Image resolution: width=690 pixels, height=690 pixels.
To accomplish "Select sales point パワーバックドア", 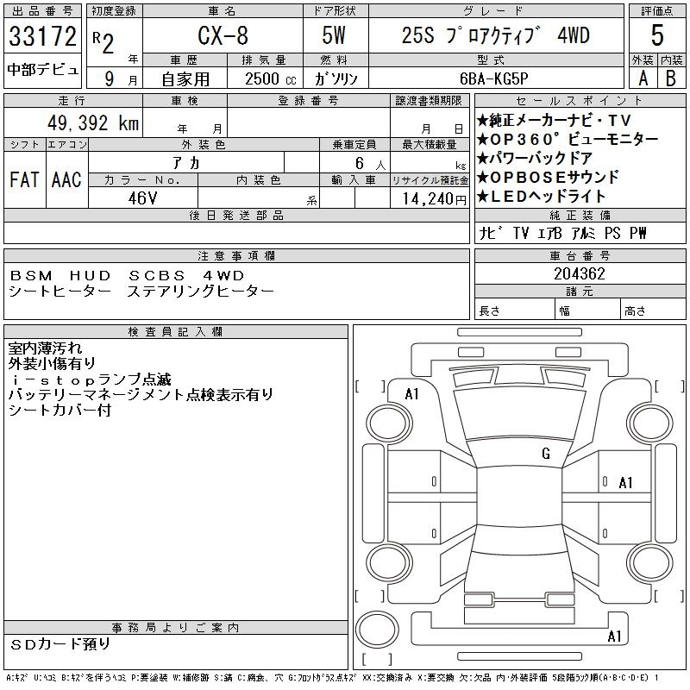I will 535,158.
